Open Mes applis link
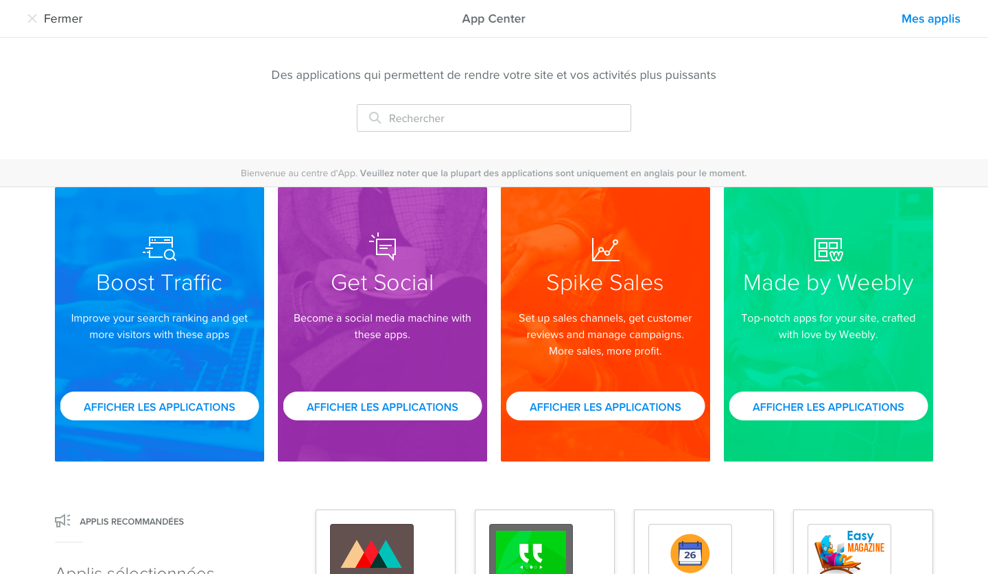The width and height of the screenshot is (988, 574). point(931,19)
